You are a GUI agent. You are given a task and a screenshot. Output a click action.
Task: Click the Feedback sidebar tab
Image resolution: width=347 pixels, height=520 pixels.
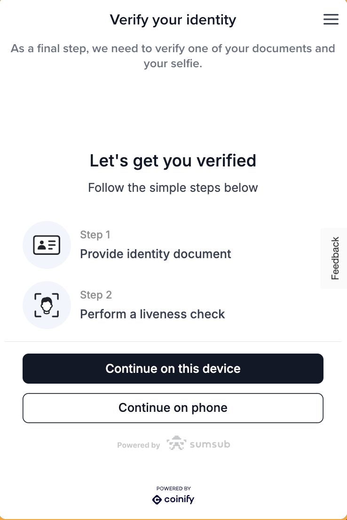tap(334, 258)
